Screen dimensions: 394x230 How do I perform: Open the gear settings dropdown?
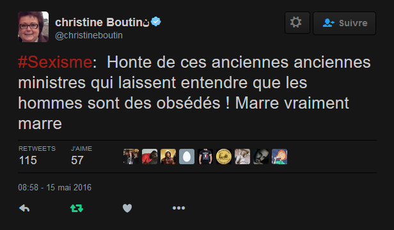coord(297,23)
